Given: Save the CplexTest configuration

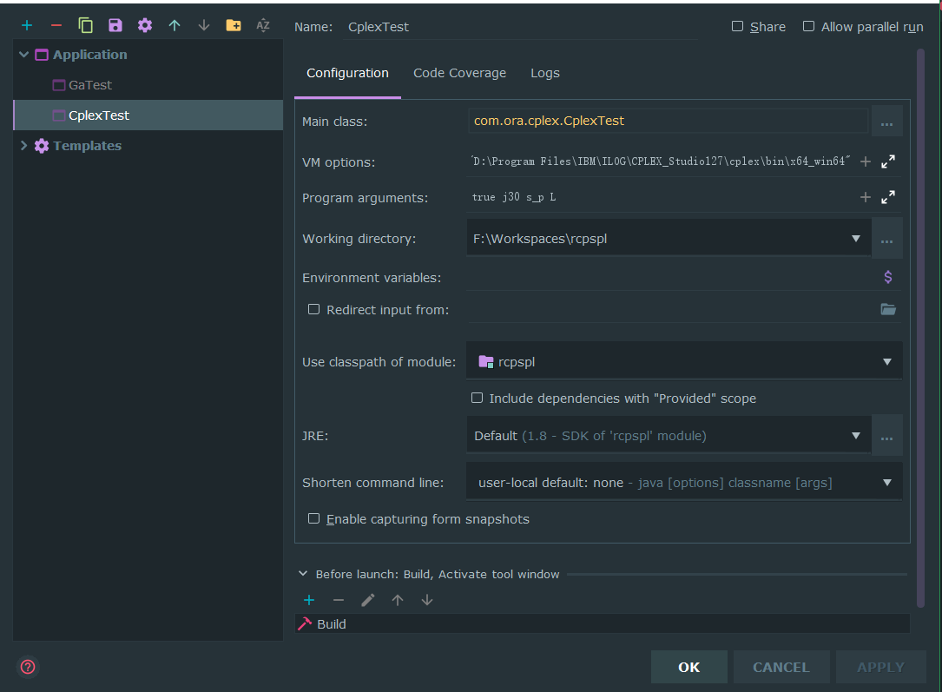Looking at the screenshot, I should [115, 25].
